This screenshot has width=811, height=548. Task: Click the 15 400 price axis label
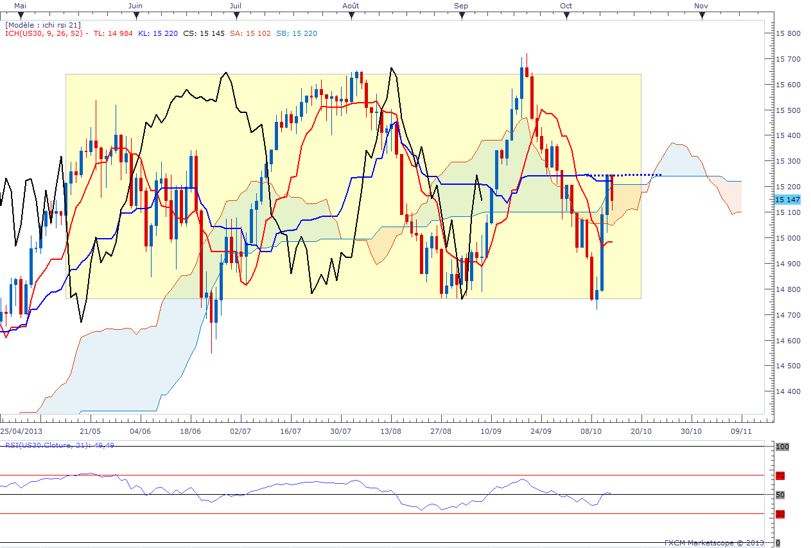[x=788, y=135]
